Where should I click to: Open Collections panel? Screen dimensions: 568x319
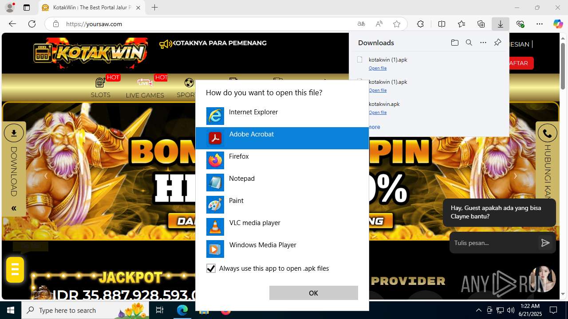[x=481, y=24]
